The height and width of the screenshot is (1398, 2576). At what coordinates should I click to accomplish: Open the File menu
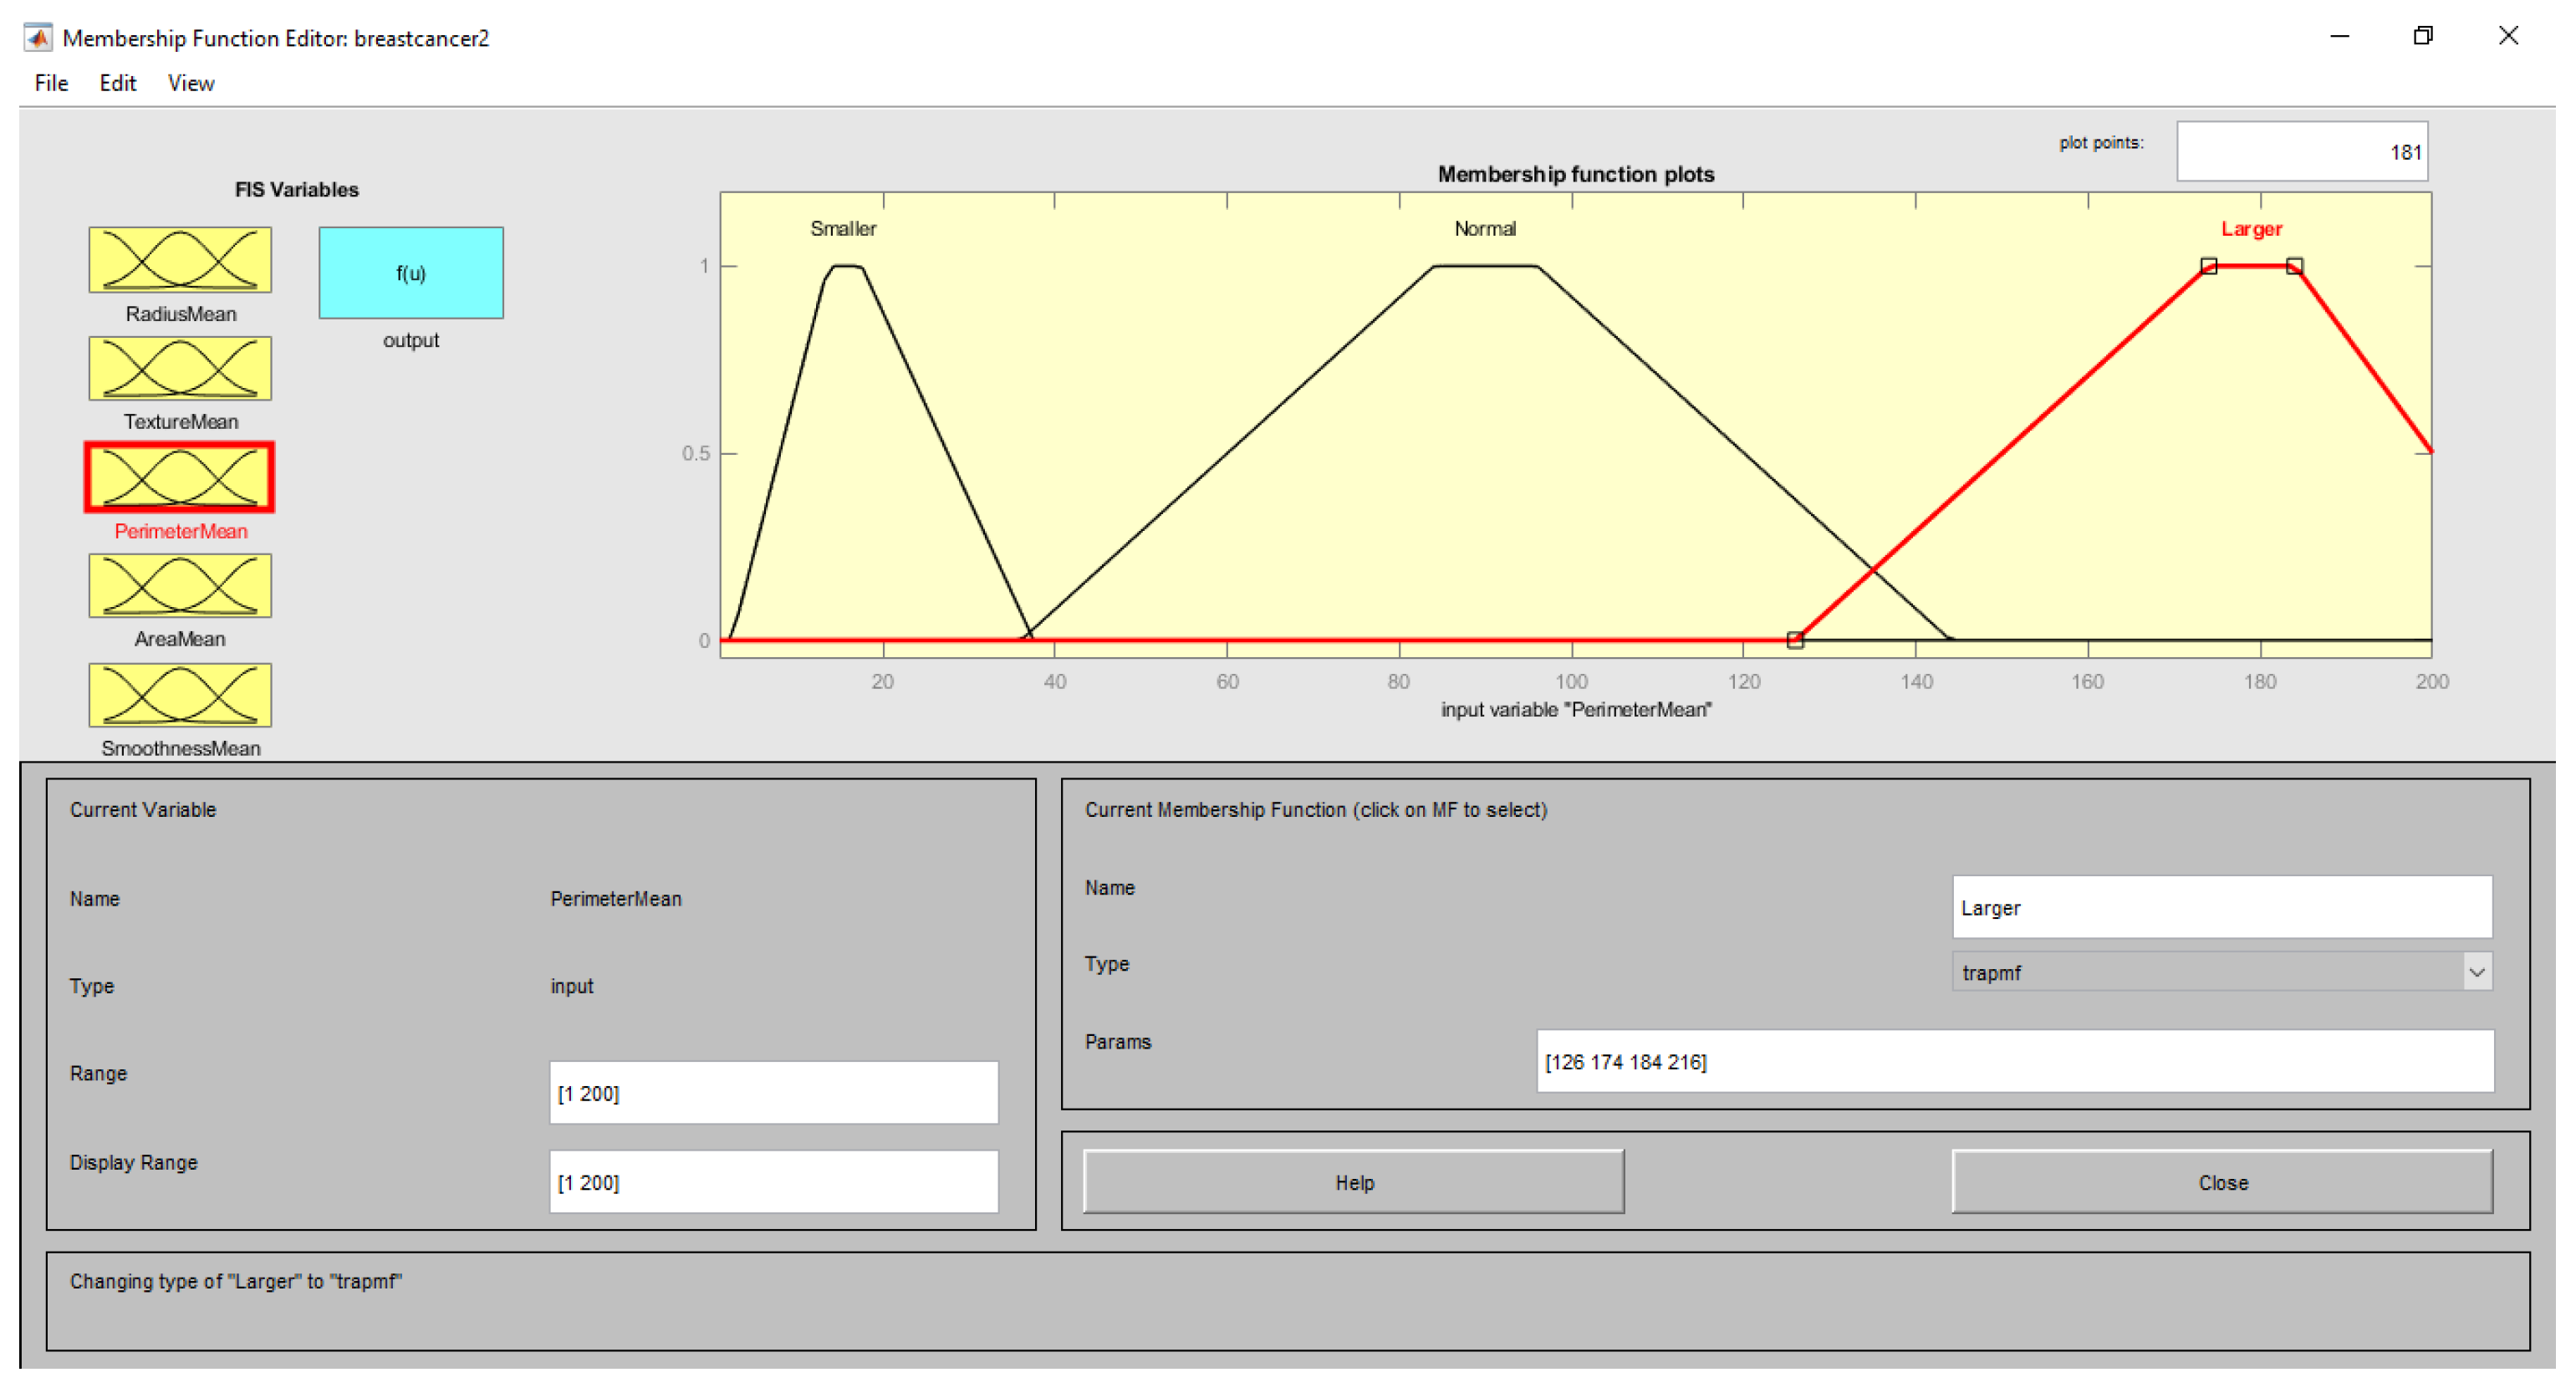(51, 83)
